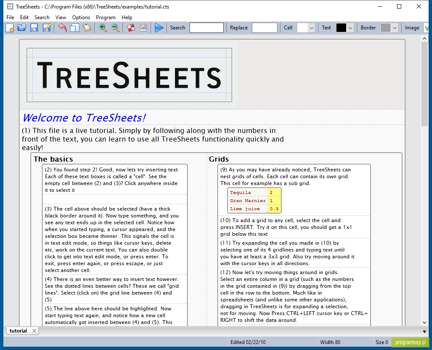Open the Program menu
This screenshot has height=350, width=432.
tap(106, 17)
